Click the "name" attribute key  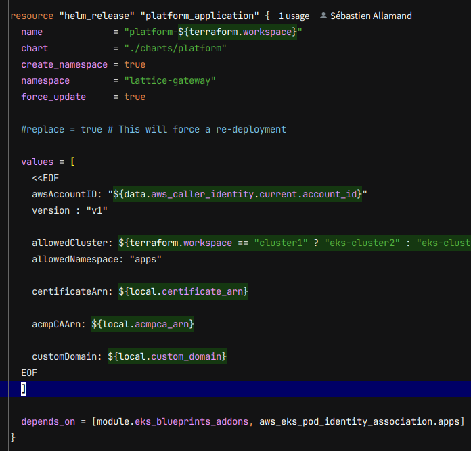[32, 32]
